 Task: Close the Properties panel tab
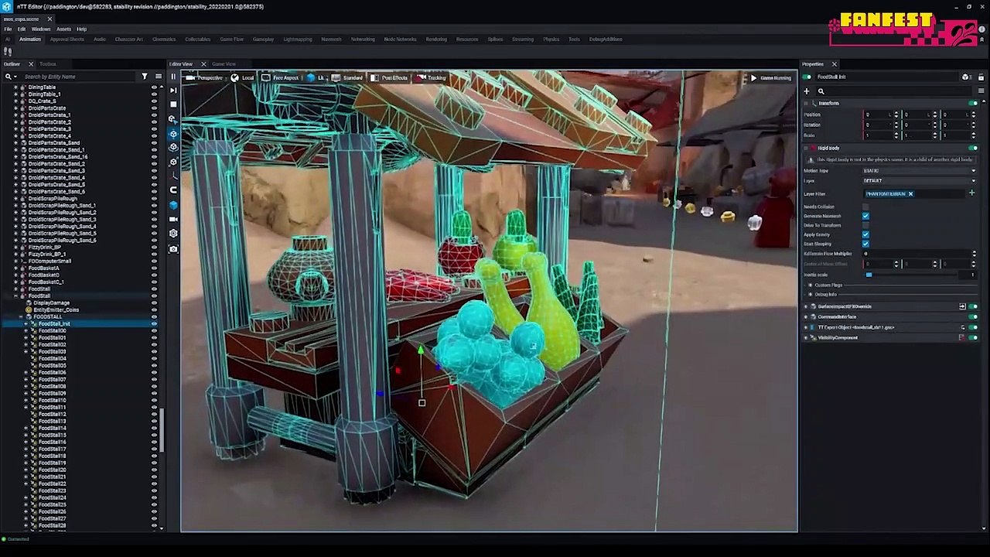[834, 64]
